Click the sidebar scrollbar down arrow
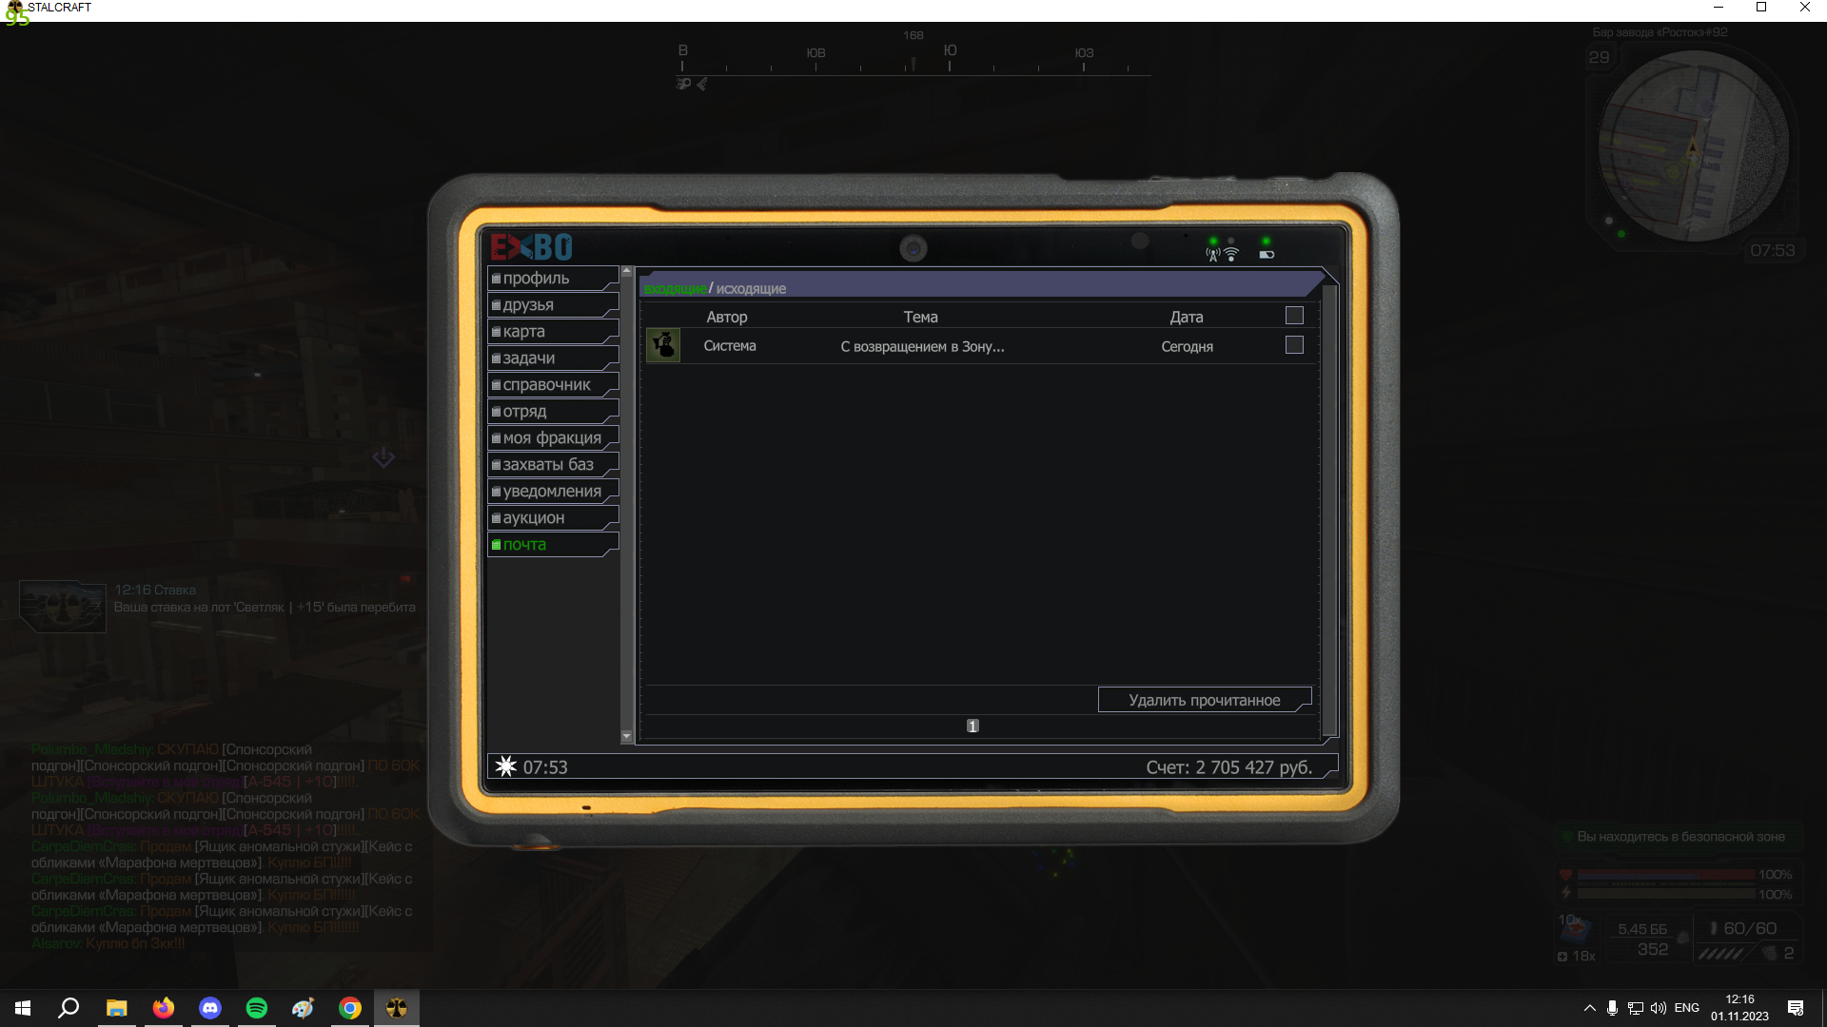Viewport: 1827px width, 1027px height. [626, 737]
